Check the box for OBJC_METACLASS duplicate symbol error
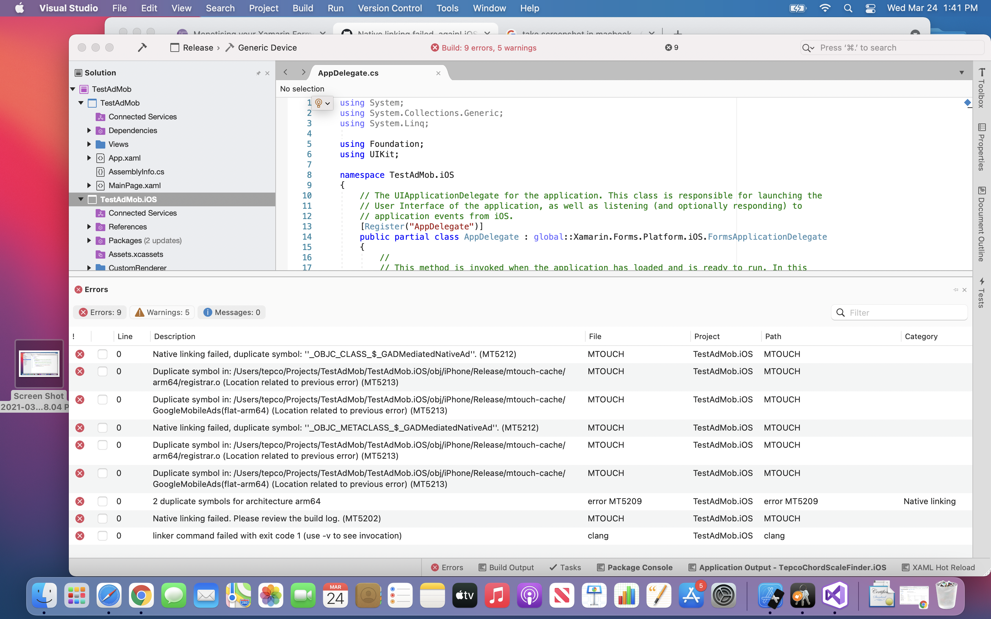991x619 pixels. (x=103, y=428)
